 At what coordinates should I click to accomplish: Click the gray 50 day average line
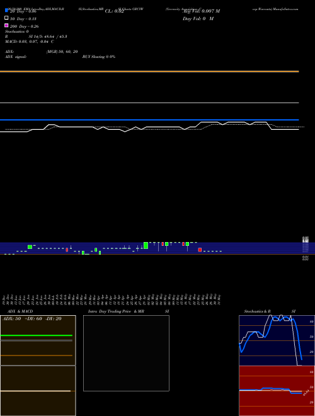[149, 103]
